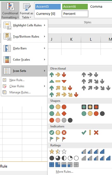112x175 pixels.
Task: Apply the 3 Flags indicator icon set
Action: [58, 139]
